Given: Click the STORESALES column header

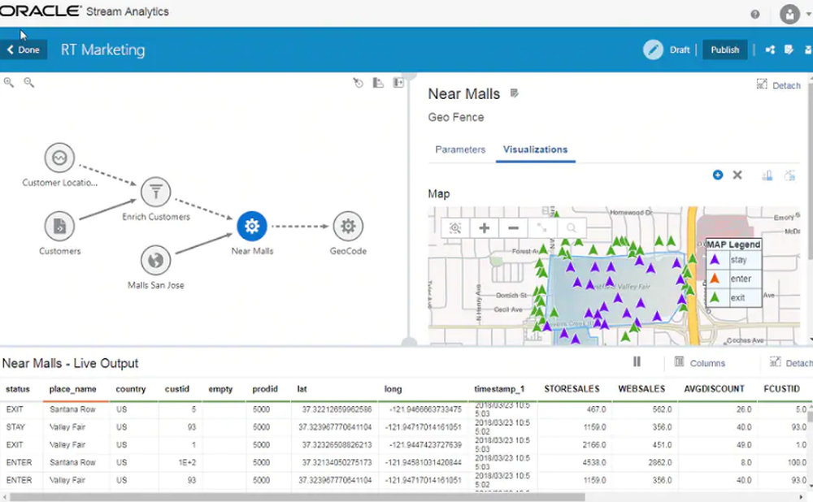Looking at the screenshot, I should [x=572, y=389].
